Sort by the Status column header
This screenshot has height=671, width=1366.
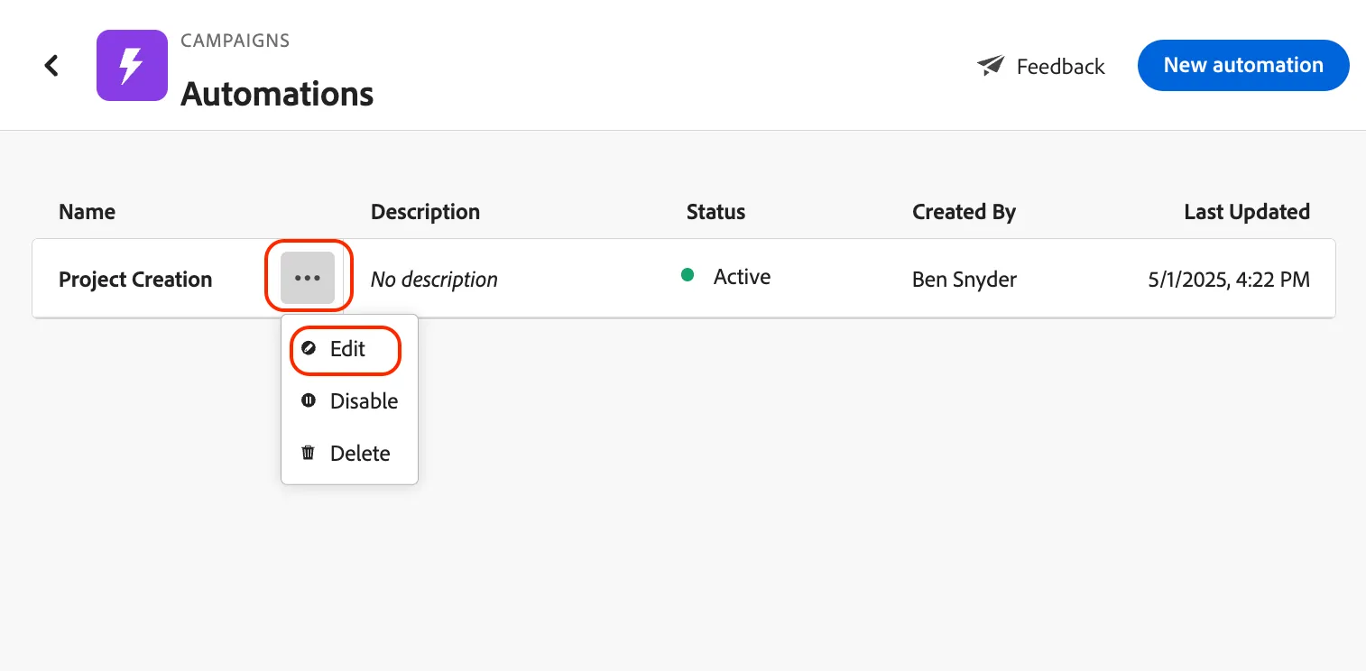pos(715,212)
